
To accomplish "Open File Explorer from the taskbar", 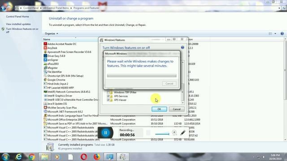I will (45, 157).
